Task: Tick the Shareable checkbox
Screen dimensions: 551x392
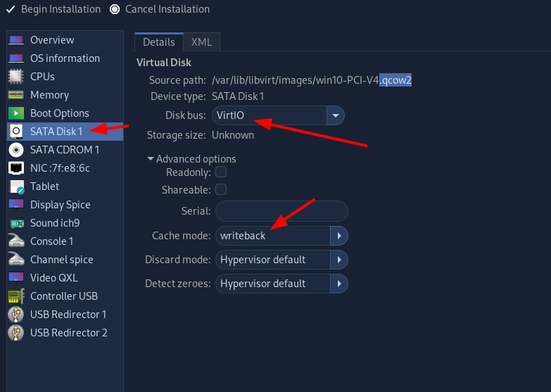Action: 221,189
